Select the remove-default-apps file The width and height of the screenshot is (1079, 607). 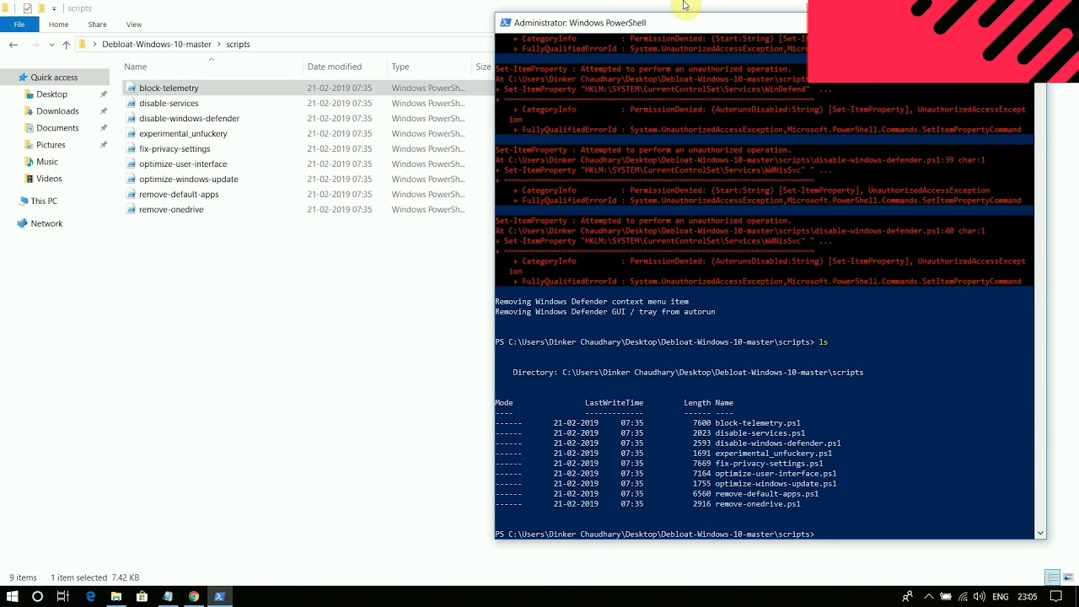(x=179, y=194)
